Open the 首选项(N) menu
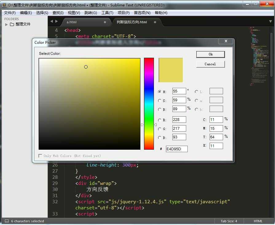 [x=142, y=13]
